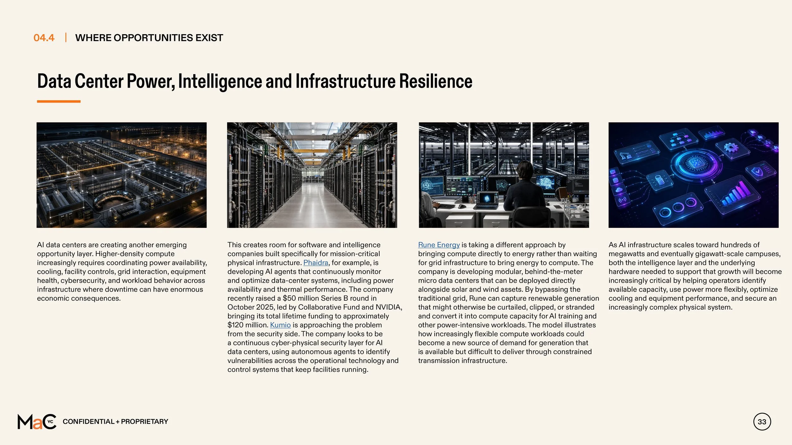Click the line "October 2025, led by Collaborative Fund and NVIDIA,"
The image size is (792, 445).
(x=315, y=307)
